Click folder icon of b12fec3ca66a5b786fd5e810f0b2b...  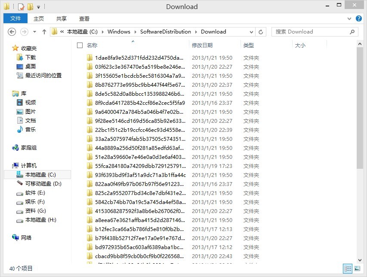tap(89, 229)
